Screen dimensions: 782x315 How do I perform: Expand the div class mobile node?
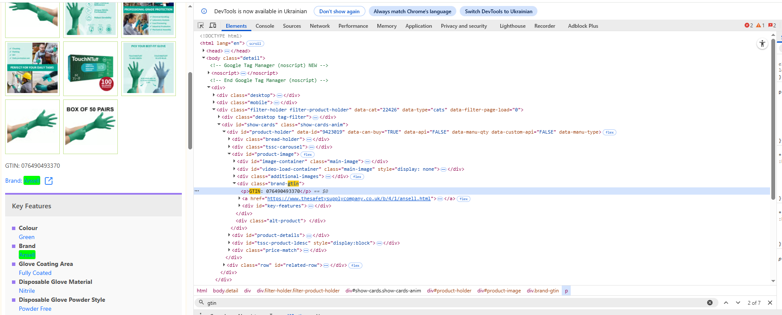pyautogui.click(x=214, y=102)
